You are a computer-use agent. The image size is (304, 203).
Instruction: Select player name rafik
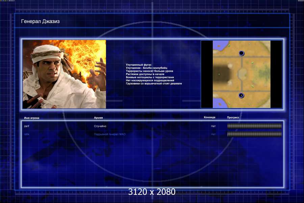[27, 134]
